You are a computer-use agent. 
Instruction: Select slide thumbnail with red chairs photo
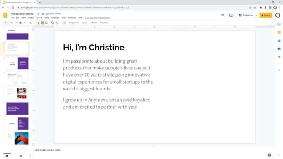click(x=17, y=94)
